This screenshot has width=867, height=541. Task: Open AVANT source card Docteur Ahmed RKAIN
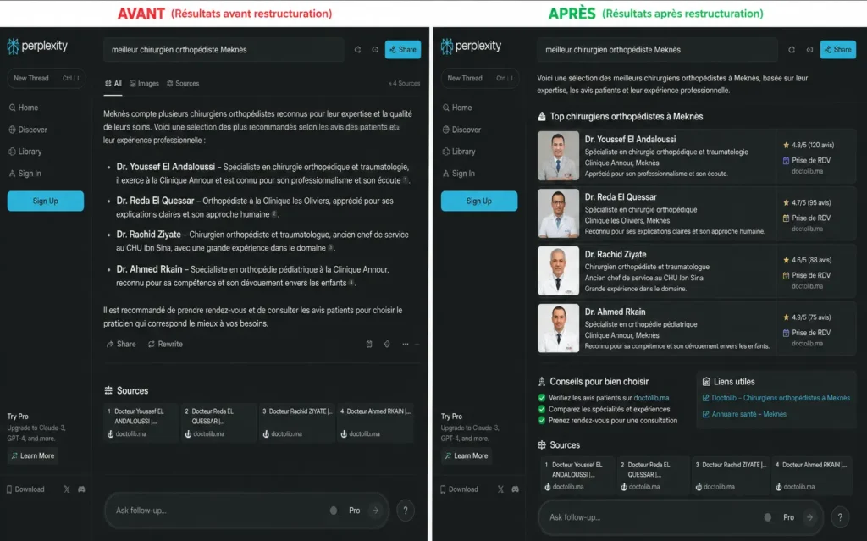[375, 423]
